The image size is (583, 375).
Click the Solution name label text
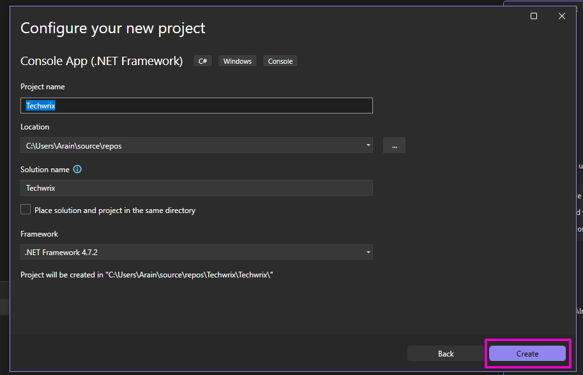[45, 170]
